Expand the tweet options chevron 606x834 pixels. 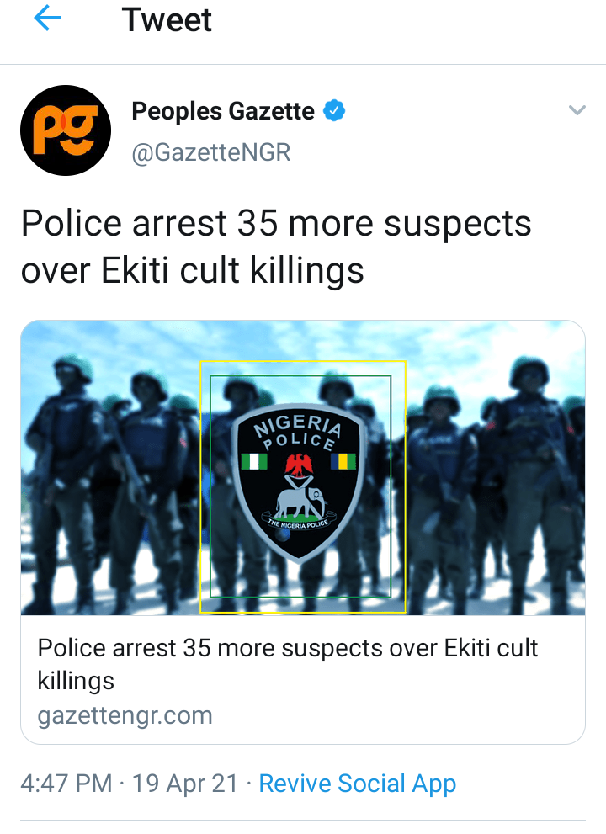coord(577,110)
